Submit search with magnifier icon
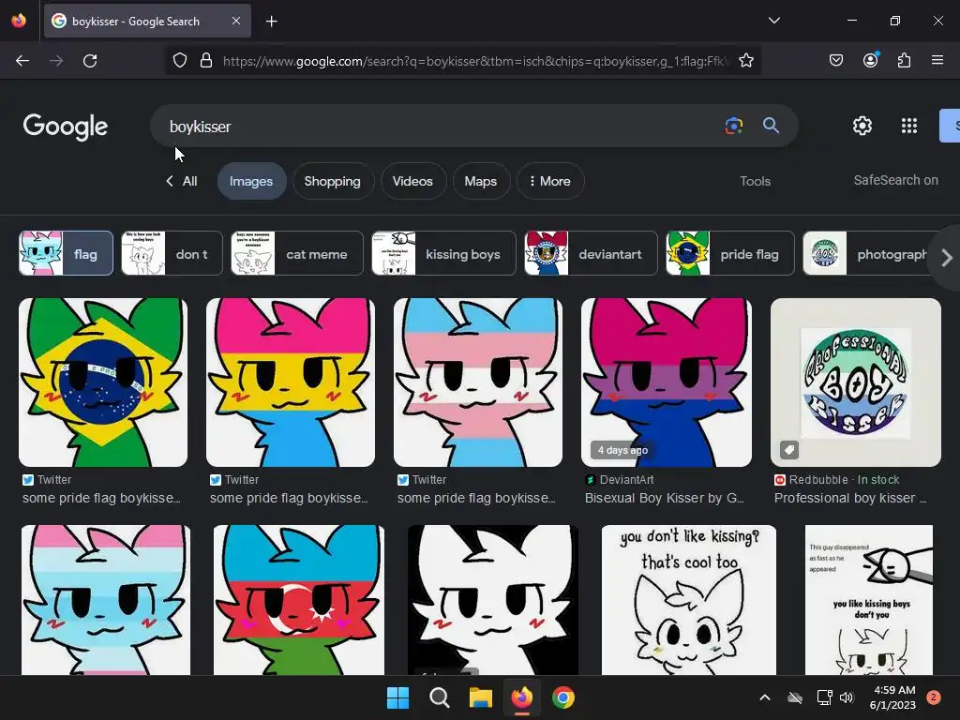960x720 pixels. point(771,127)
